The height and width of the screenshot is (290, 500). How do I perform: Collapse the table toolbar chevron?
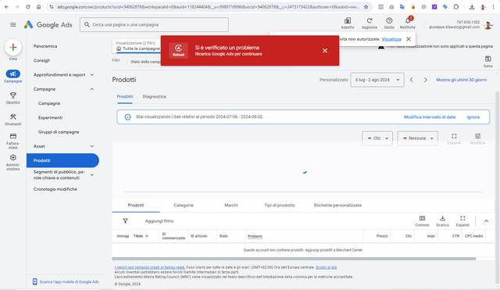[486, 220]
